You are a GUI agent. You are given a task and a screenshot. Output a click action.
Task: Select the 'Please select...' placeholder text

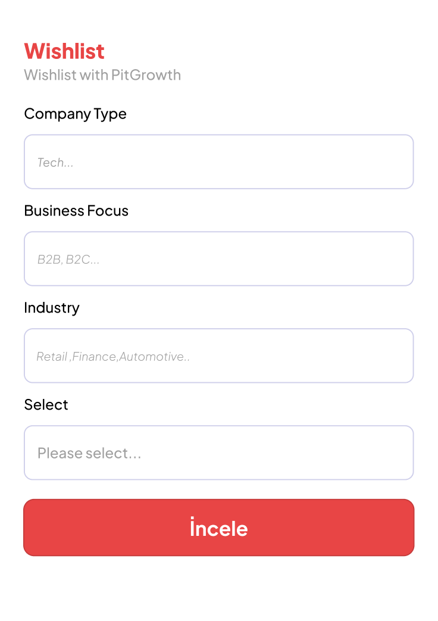click(89, 454)
